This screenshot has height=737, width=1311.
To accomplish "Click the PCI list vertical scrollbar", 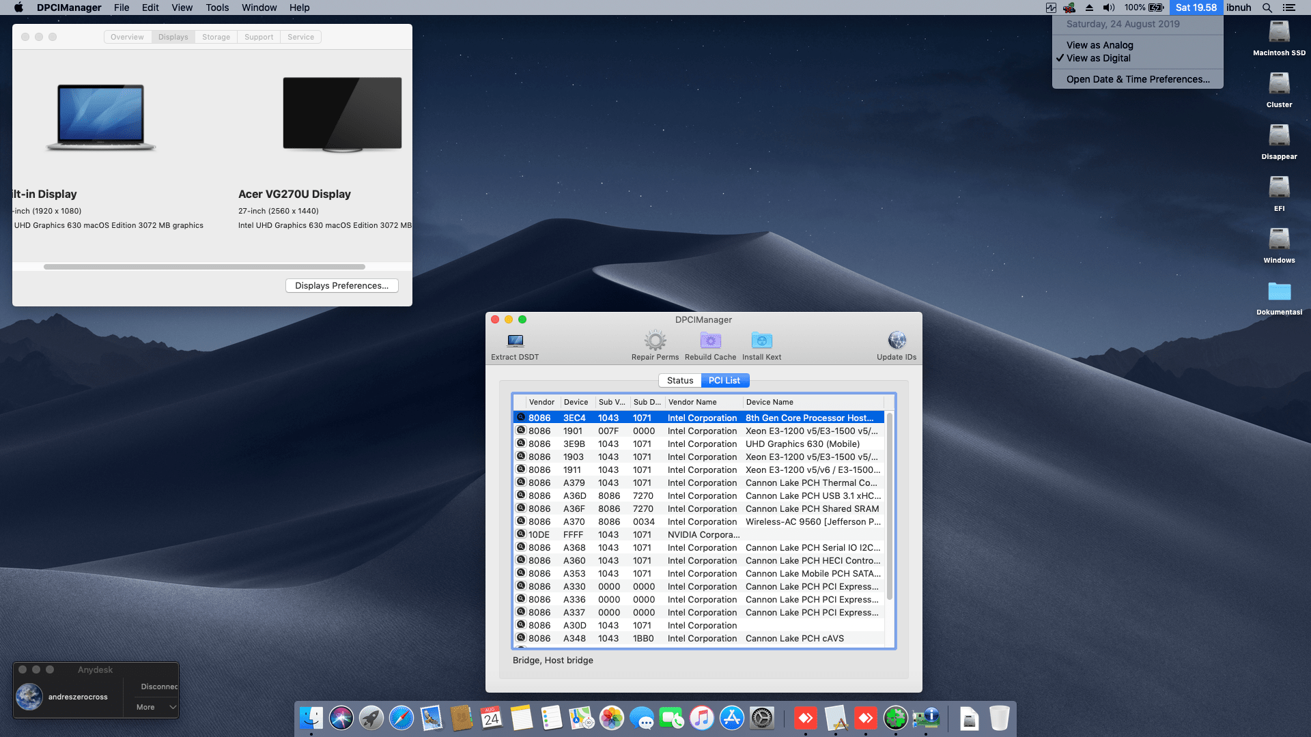I will [889, 506].
